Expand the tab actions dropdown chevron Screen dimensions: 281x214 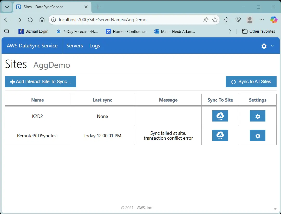[7, 7]
